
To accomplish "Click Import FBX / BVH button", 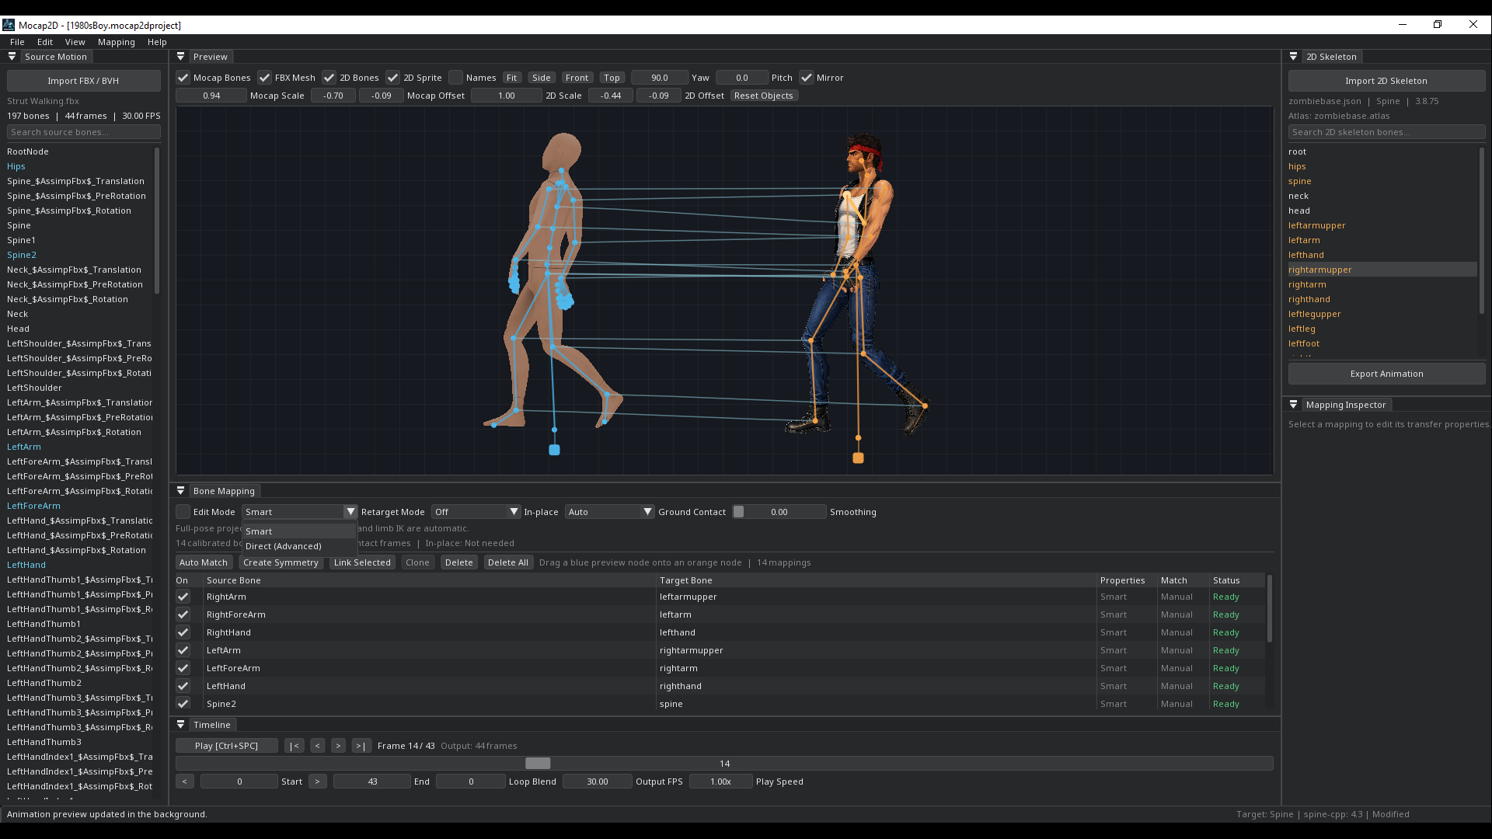I will 83,81.
